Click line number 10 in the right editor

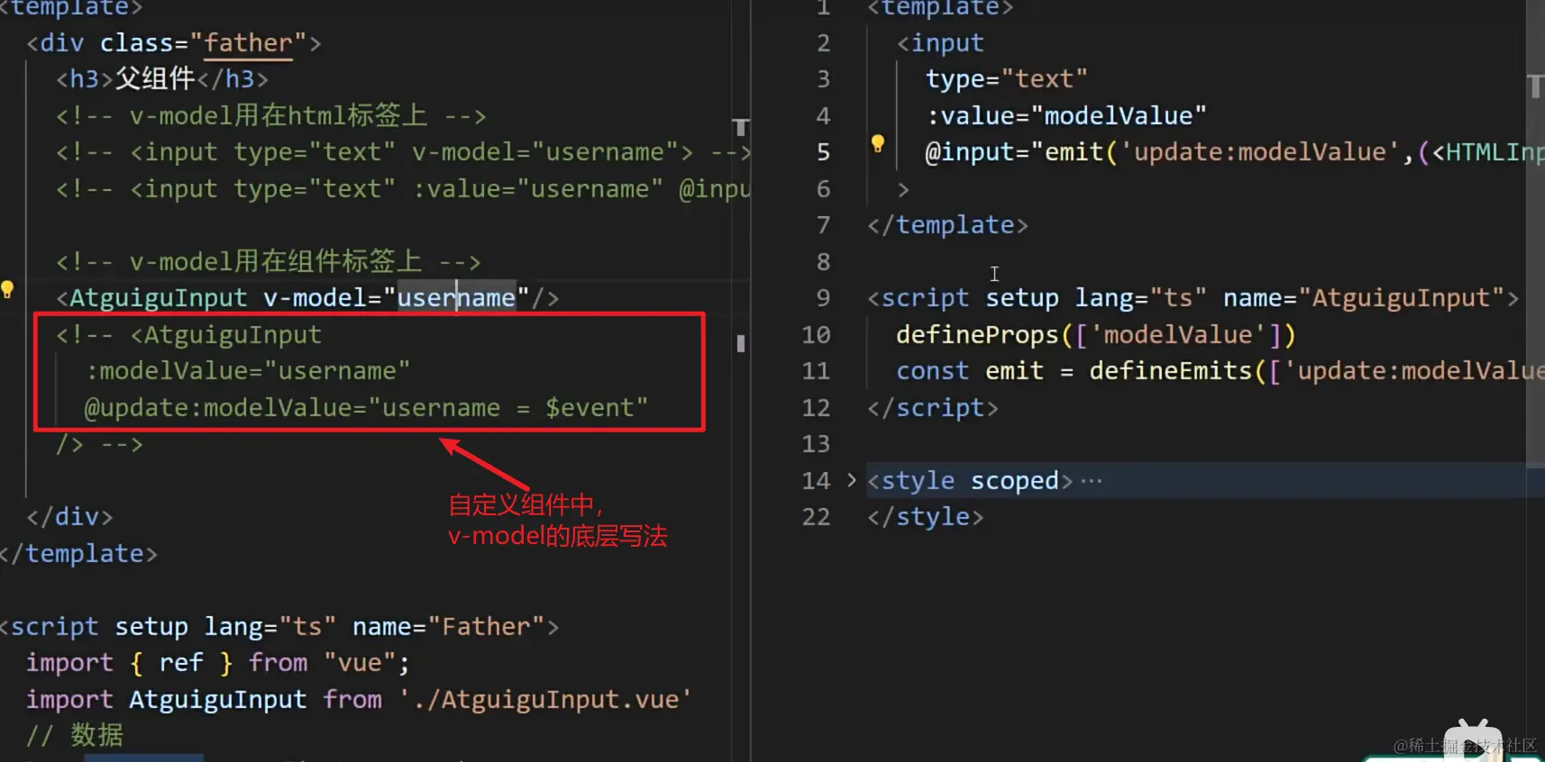click(816, 335)
